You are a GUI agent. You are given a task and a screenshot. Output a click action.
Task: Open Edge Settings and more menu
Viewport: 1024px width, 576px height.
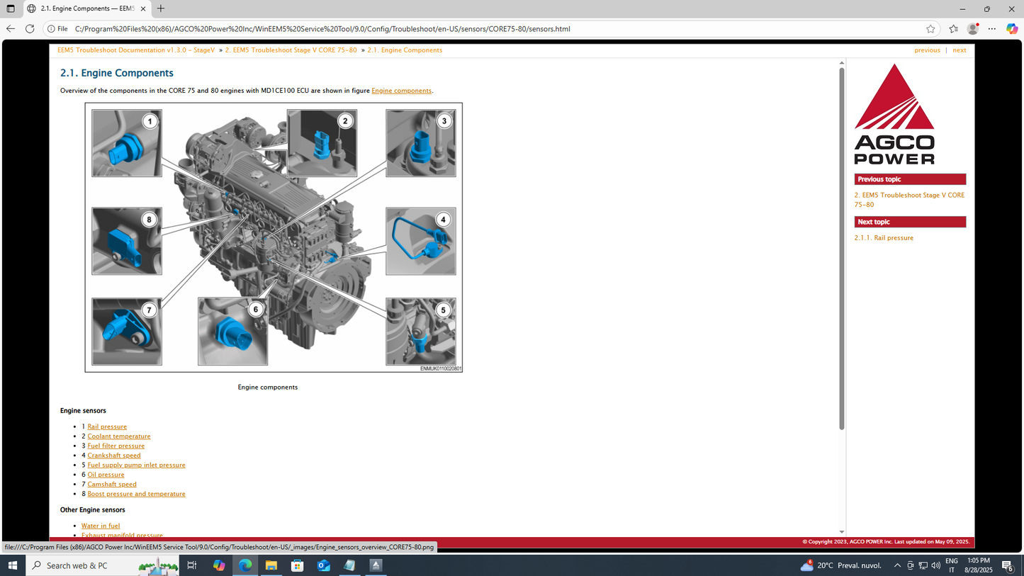click(x=991, y=29)
